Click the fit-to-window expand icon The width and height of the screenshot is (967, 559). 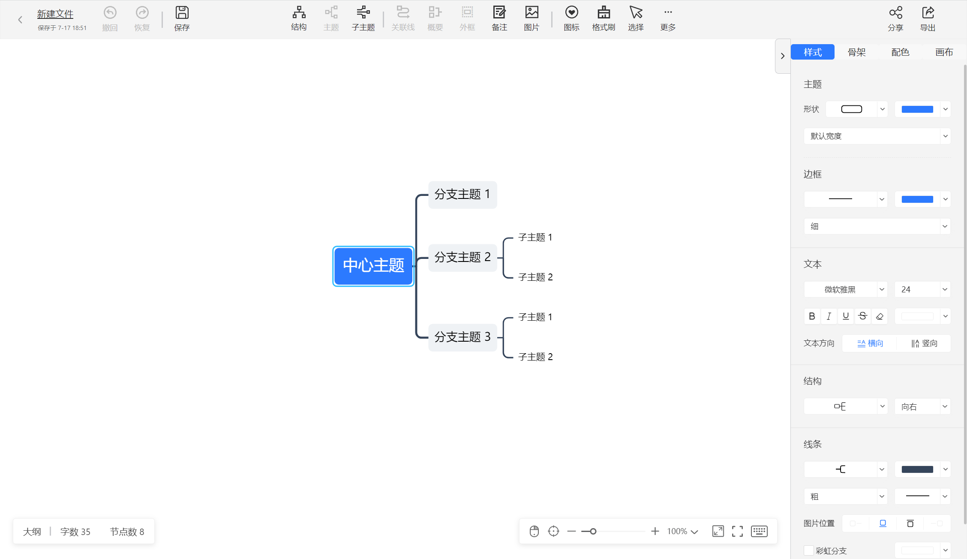pos(718,531)
